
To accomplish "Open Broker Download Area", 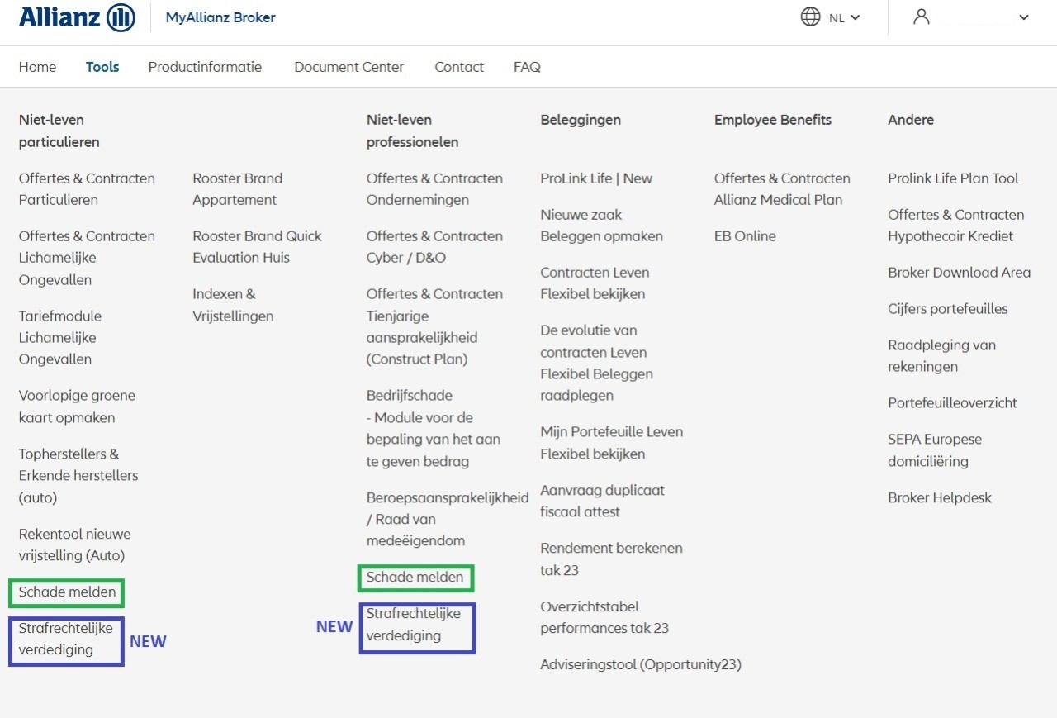I will [x=959, y=273].
